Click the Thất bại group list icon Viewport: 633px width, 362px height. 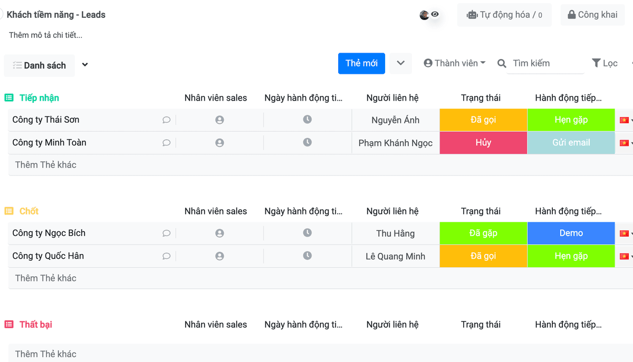[9, 325]
